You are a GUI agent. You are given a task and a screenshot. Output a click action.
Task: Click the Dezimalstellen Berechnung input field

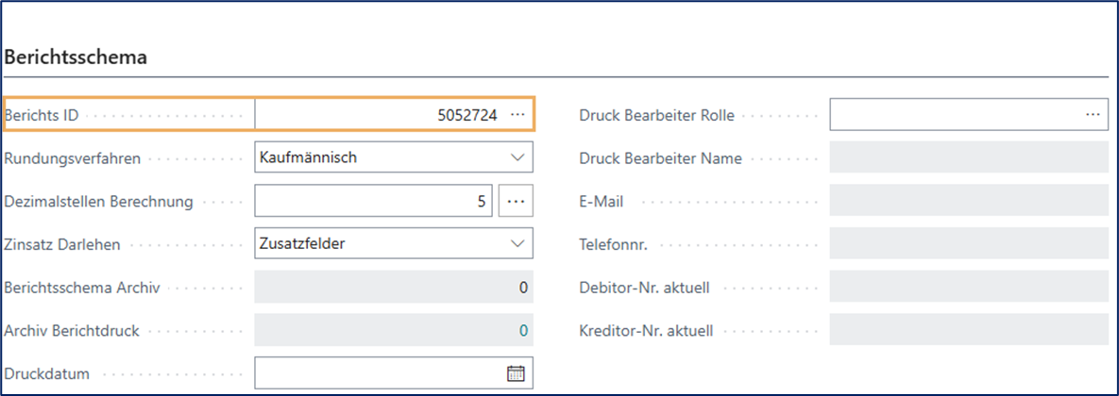[373, 201]
